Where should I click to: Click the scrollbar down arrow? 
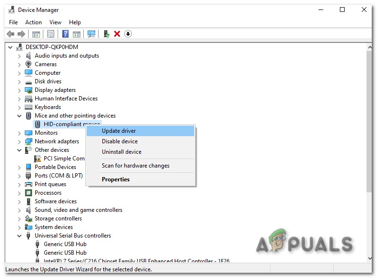(369, 258)
